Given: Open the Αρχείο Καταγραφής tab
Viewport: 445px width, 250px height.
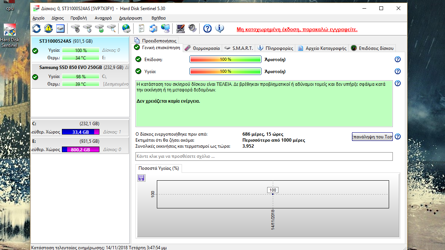Looking at the screenshot, I should pyautogui.click(x=322, y=48).
